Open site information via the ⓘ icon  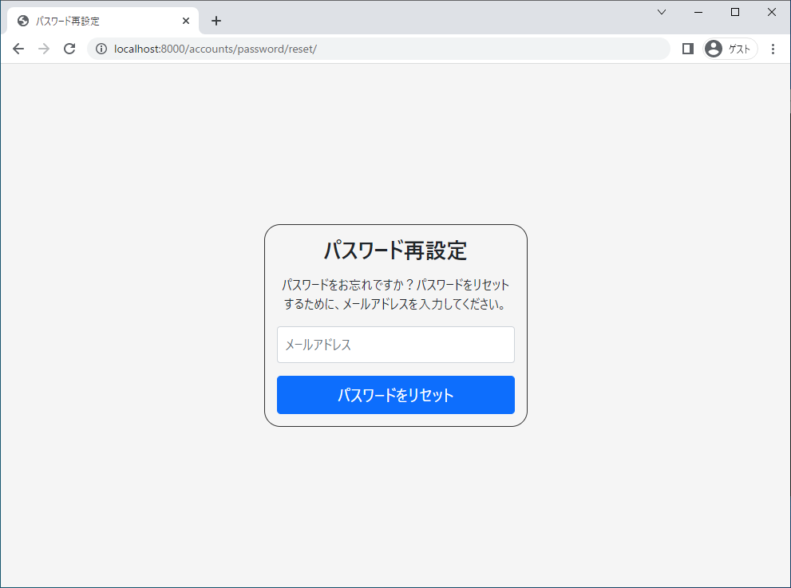point(101,48)
